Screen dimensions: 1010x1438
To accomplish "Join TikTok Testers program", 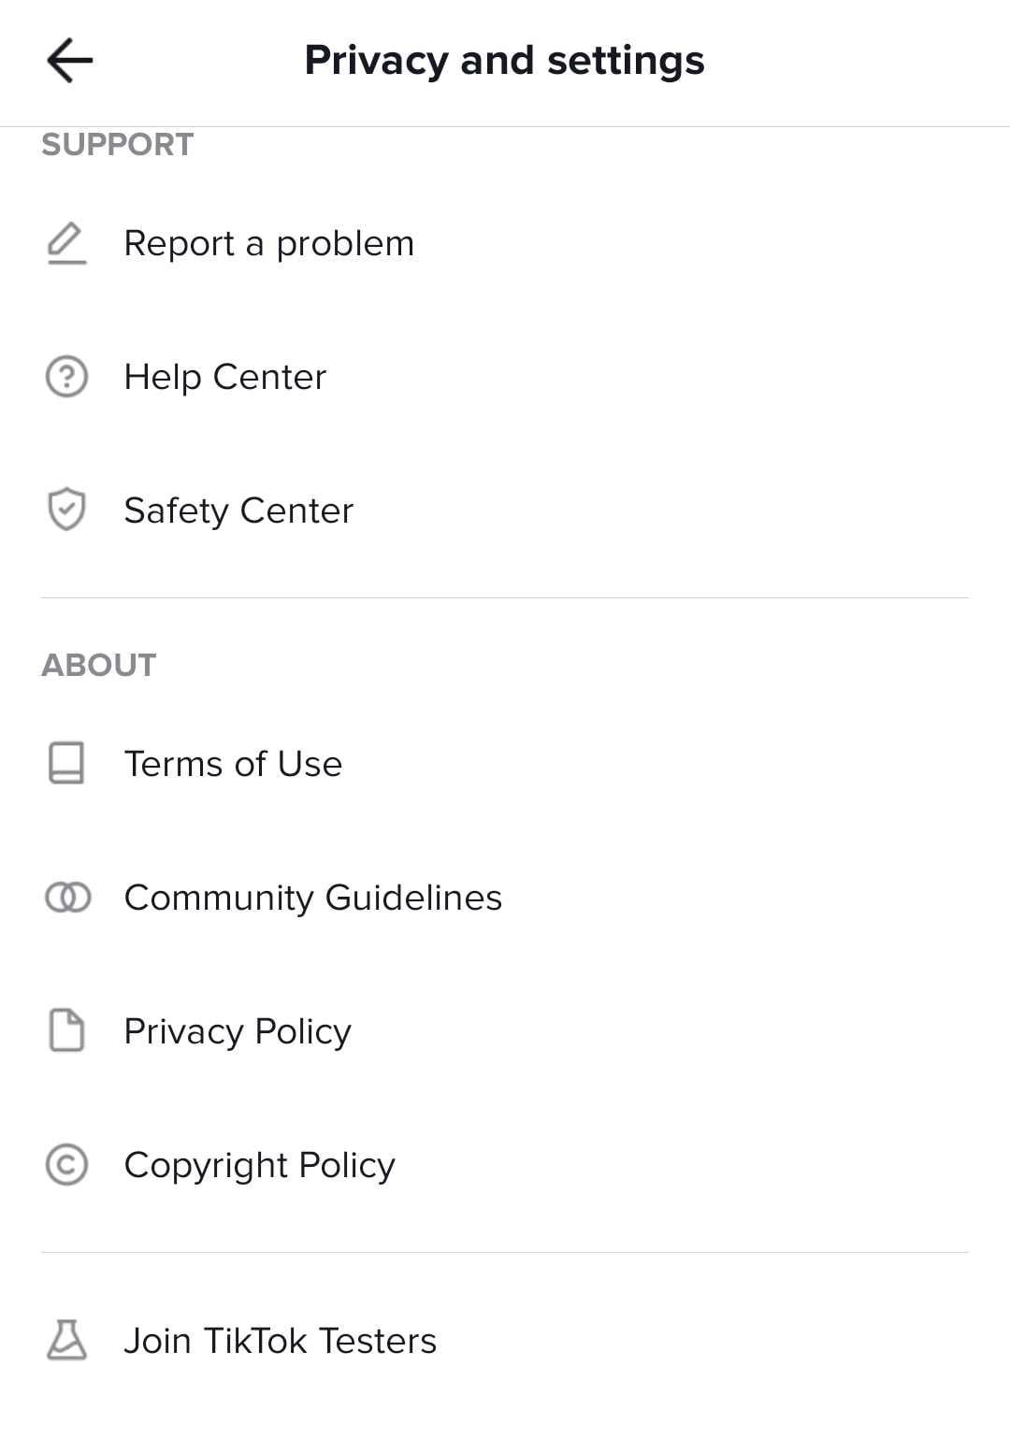I will pos(505,1340).
